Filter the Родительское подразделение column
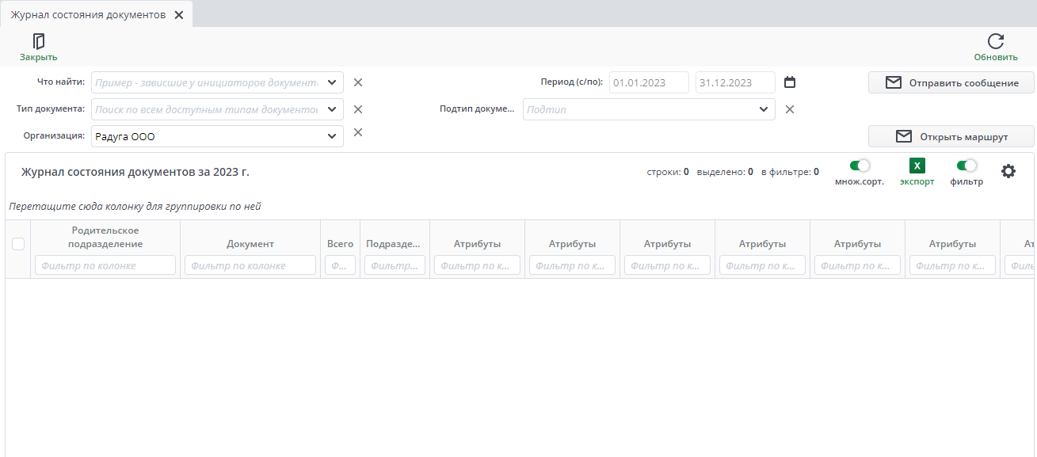 [105, 265]
